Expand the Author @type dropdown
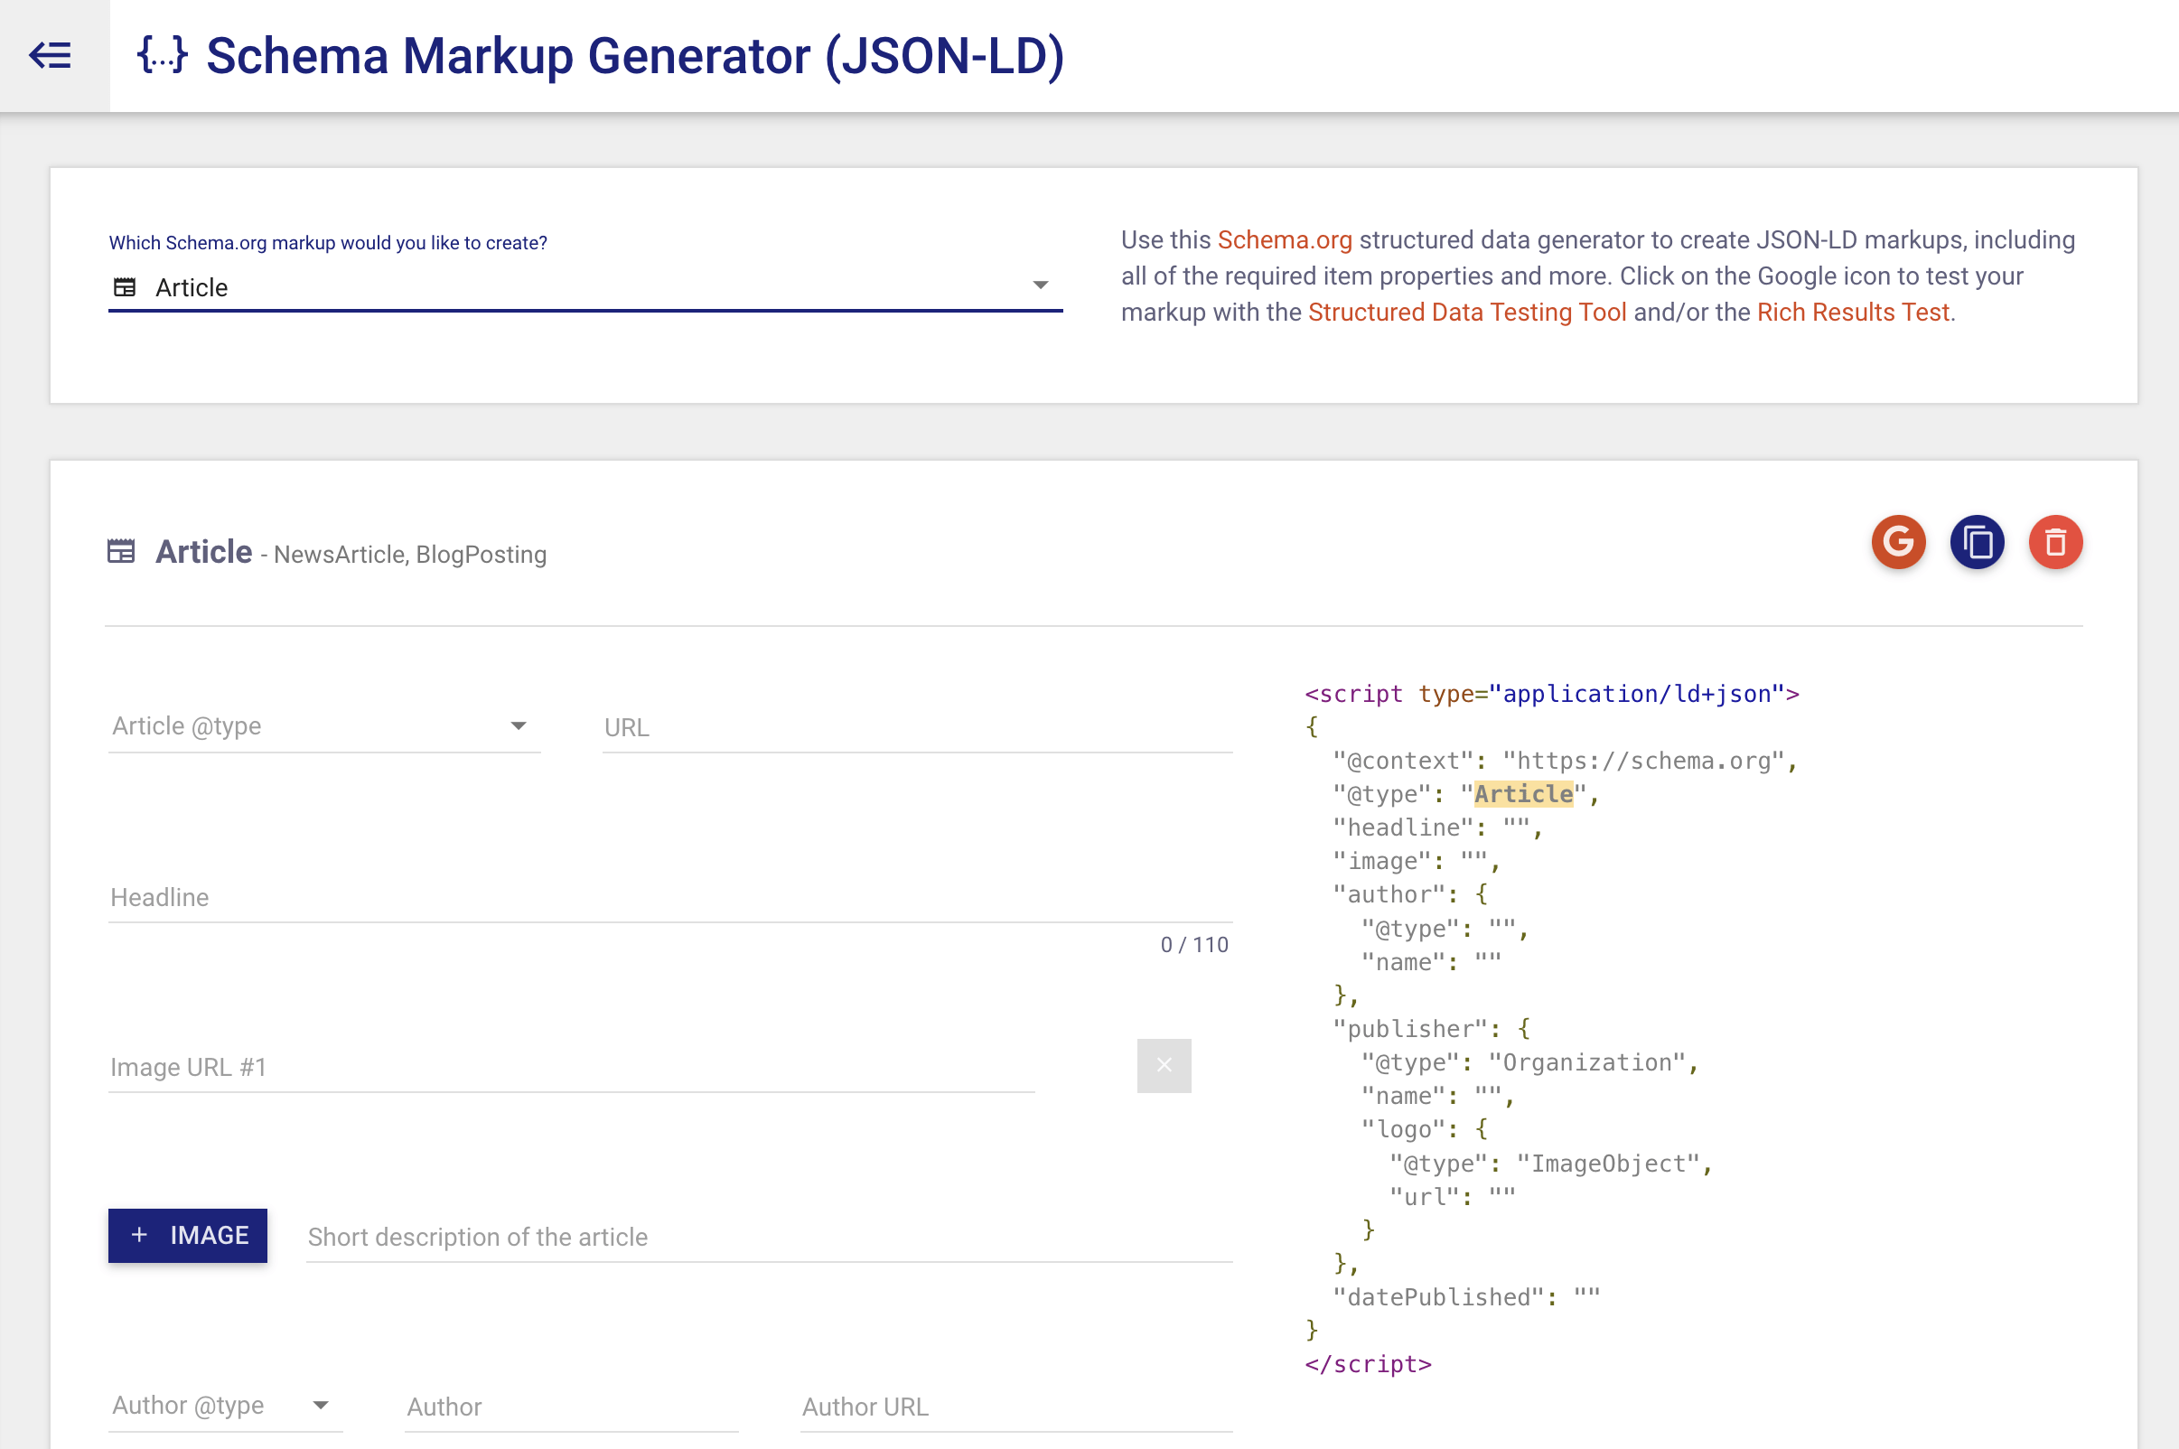Image resolution: width=2179 pixels, height=1449 pixels. [226, 1406]
